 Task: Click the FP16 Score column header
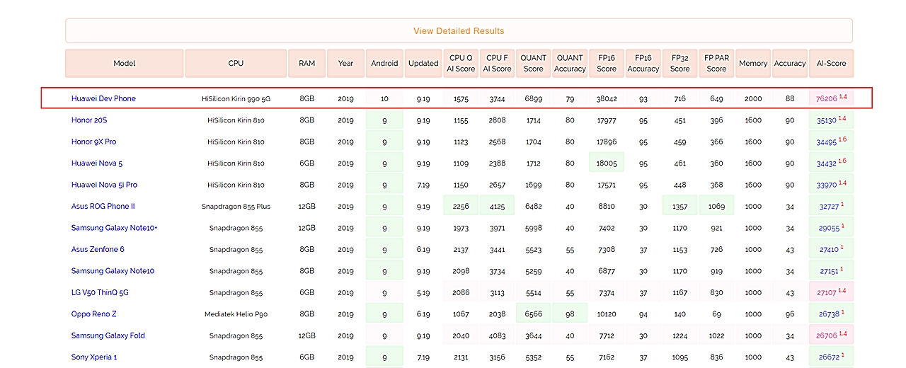tap(607, 63)
